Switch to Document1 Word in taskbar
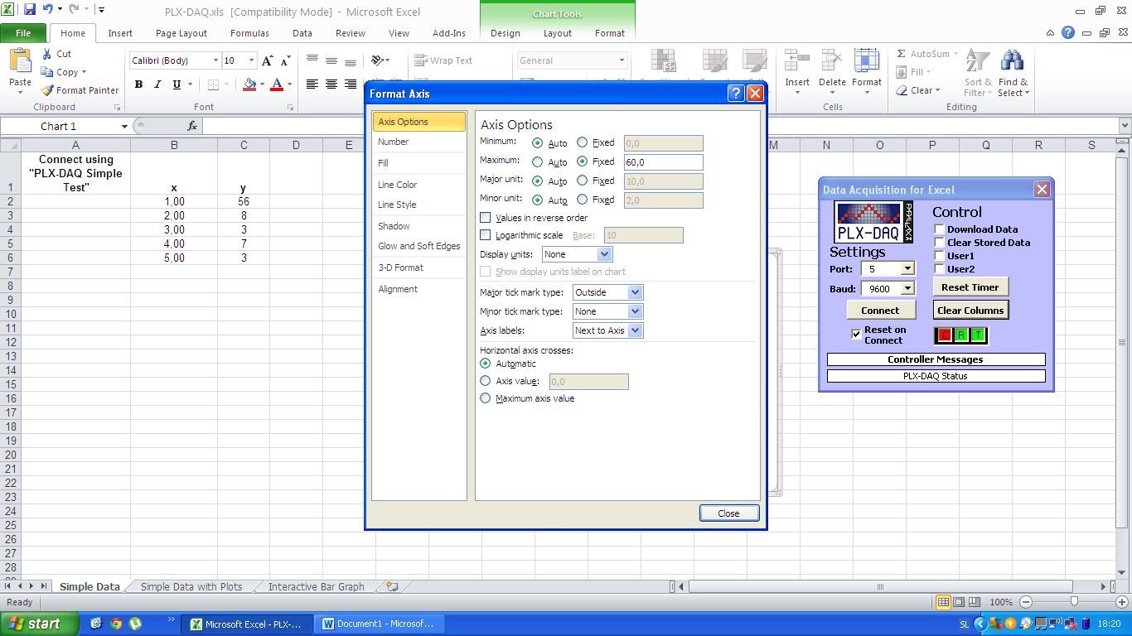The image size is (1132, 636). coord(380,624)
